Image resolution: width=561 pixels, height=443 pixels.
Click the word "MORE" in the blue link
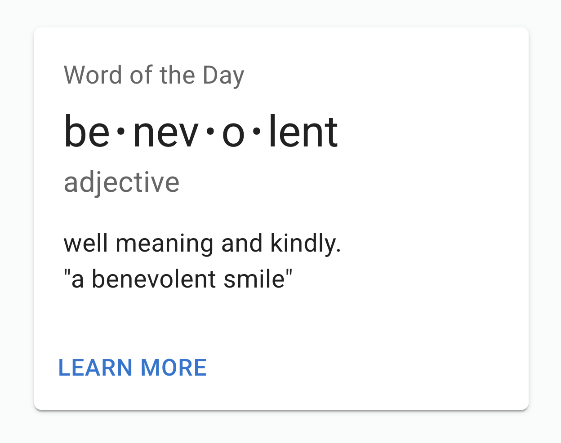coord(174,368)
